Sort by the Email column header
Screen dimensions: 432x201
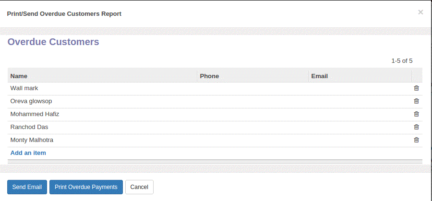click(x=319, y=76)
